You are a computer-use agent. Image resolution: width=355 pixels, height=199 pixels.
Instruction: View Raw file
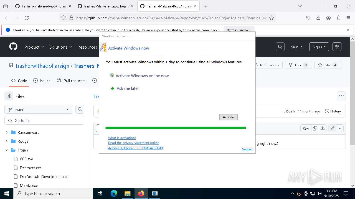(306, 128)
